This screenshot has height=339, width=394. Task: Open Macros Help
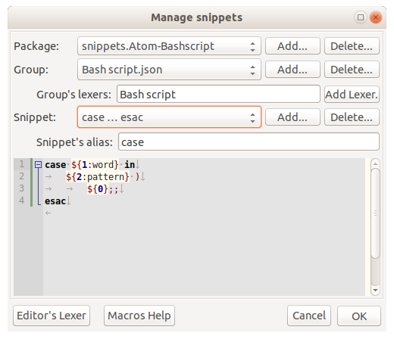[139, 316]
